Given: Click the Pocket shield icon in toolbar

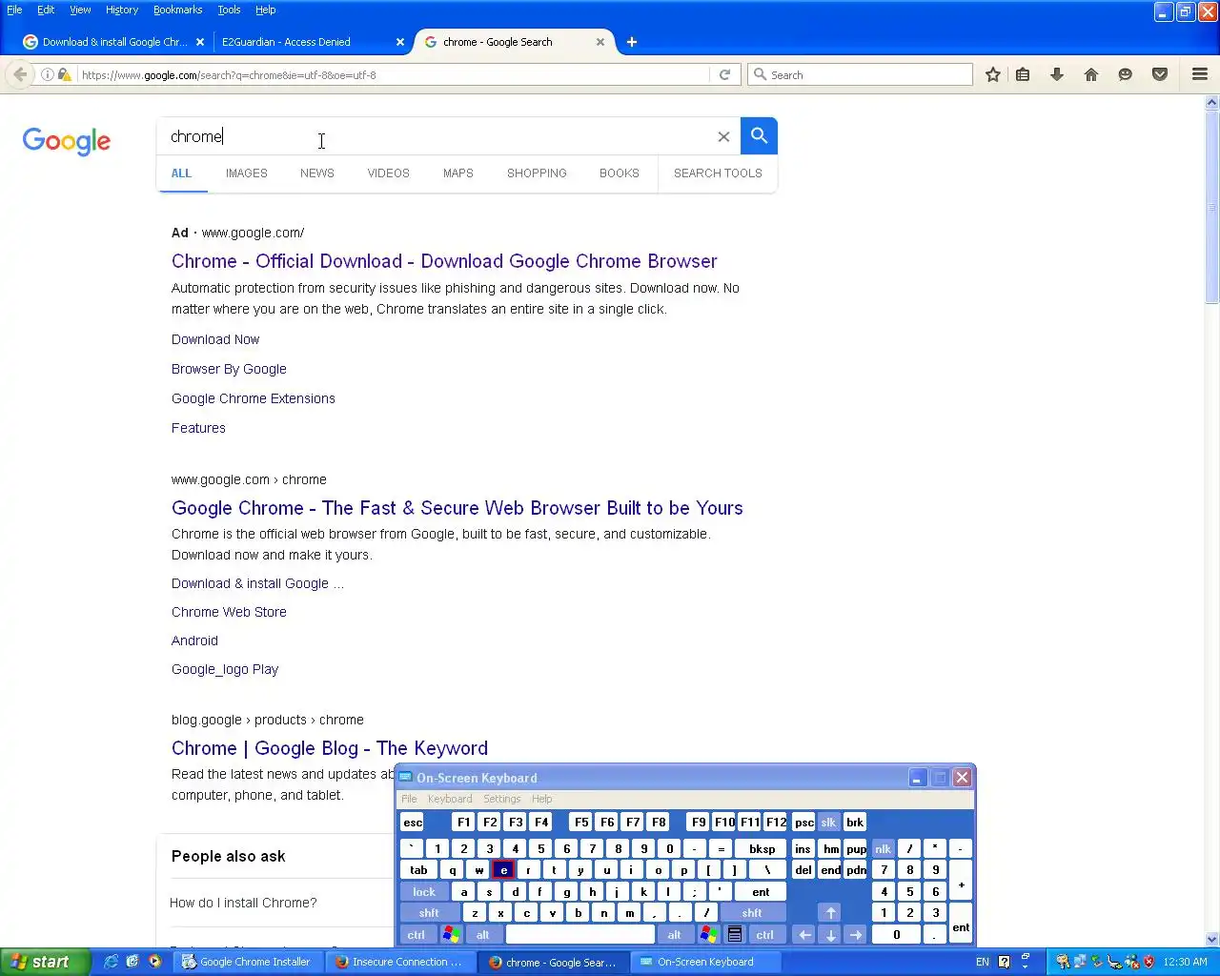Looking at the screenshot, I should click(x=1160, y=74).
